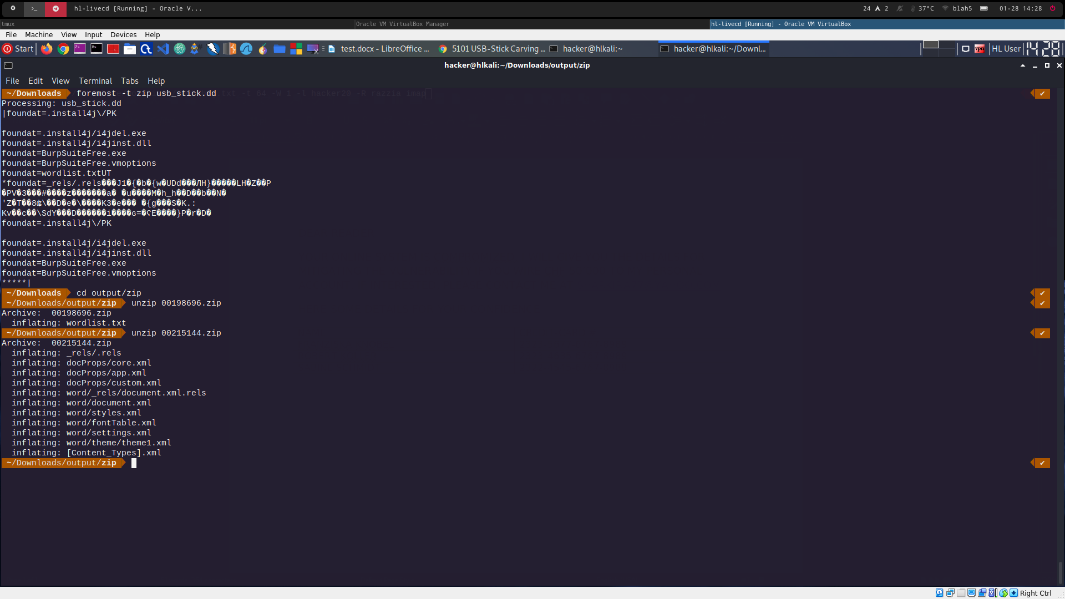1065x599 pixels.
Task: Launch Firefox from the panel
Action: 47,49
